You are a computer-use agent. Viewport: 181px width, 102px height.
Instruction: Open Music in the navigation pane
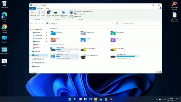click(37, 44)
